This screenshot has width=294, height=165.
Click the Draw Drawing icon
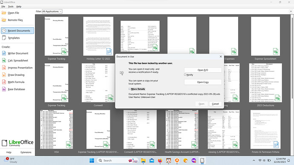pyautogui.click(x=4, y=75)
